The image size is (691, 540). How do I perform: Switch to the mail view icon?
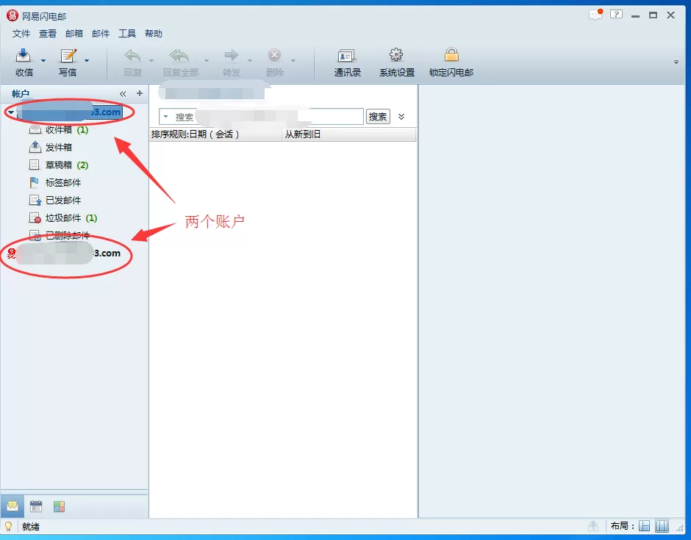coord(12,506)
